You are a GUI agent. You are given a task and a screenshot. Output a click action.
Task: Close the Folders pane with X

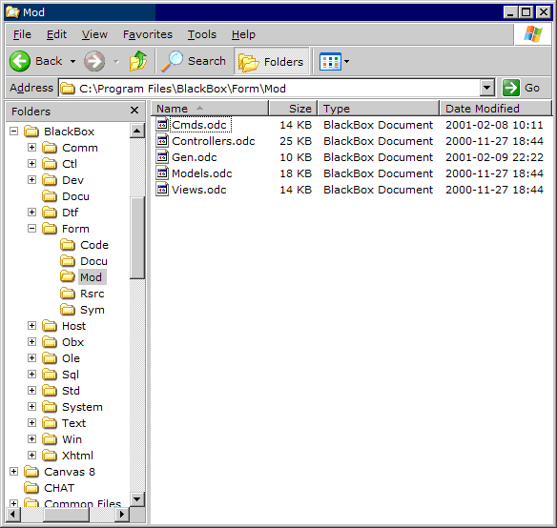click(x=134, y=111)
